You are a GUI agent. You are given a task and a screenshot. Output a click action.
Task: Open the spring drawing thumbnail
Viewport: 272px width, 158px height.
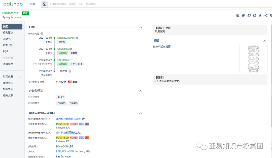[253, 59]
